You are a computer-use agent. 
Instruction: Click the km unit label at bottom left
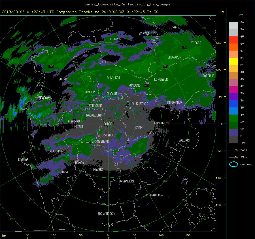[x=4, y=236]
